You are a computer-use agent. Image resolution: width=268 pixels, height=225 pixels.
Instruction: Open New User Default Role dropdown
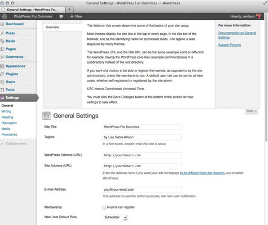point(115,217)
